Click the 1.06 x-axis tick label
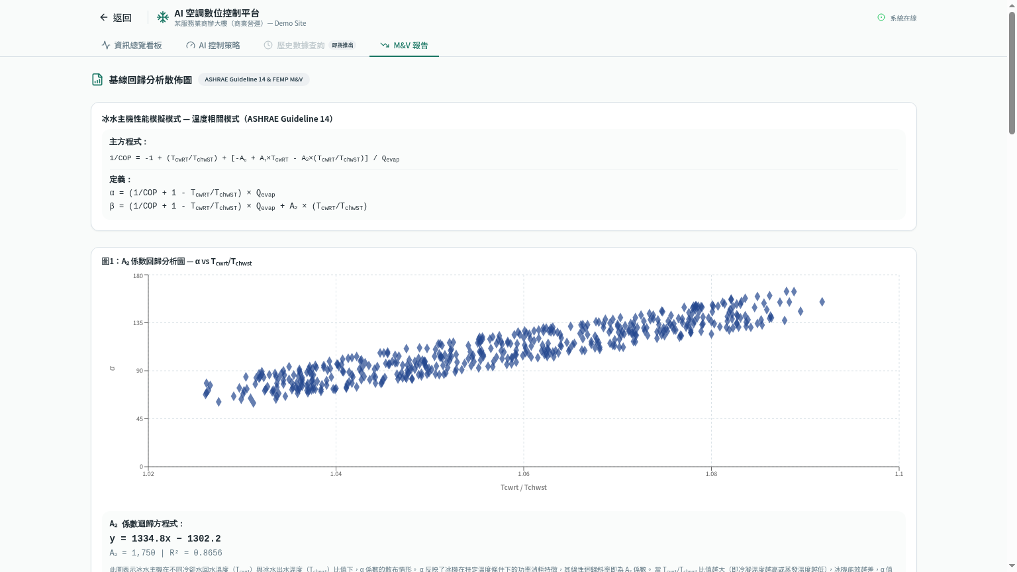1017x572 pixels. (524, 473)
